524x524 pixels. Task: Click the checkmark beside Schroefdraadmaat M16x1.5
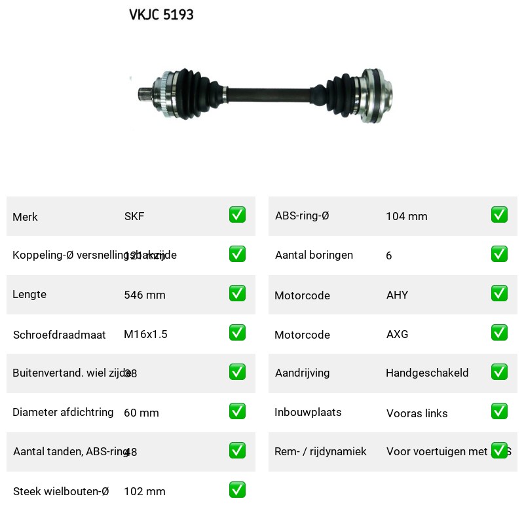(x=237, y=333)
